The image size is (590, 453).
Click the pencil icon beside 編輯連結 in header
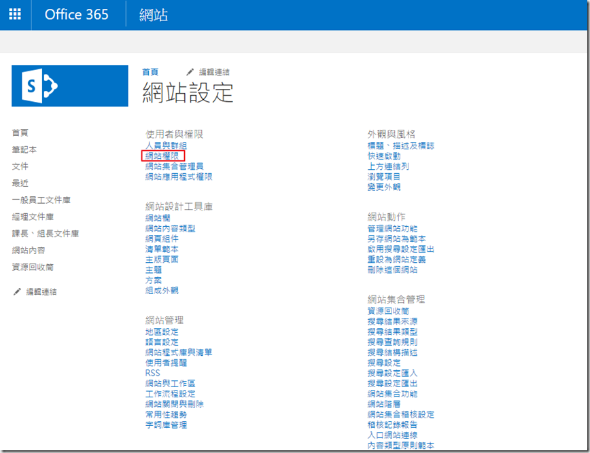pos(190,72)
